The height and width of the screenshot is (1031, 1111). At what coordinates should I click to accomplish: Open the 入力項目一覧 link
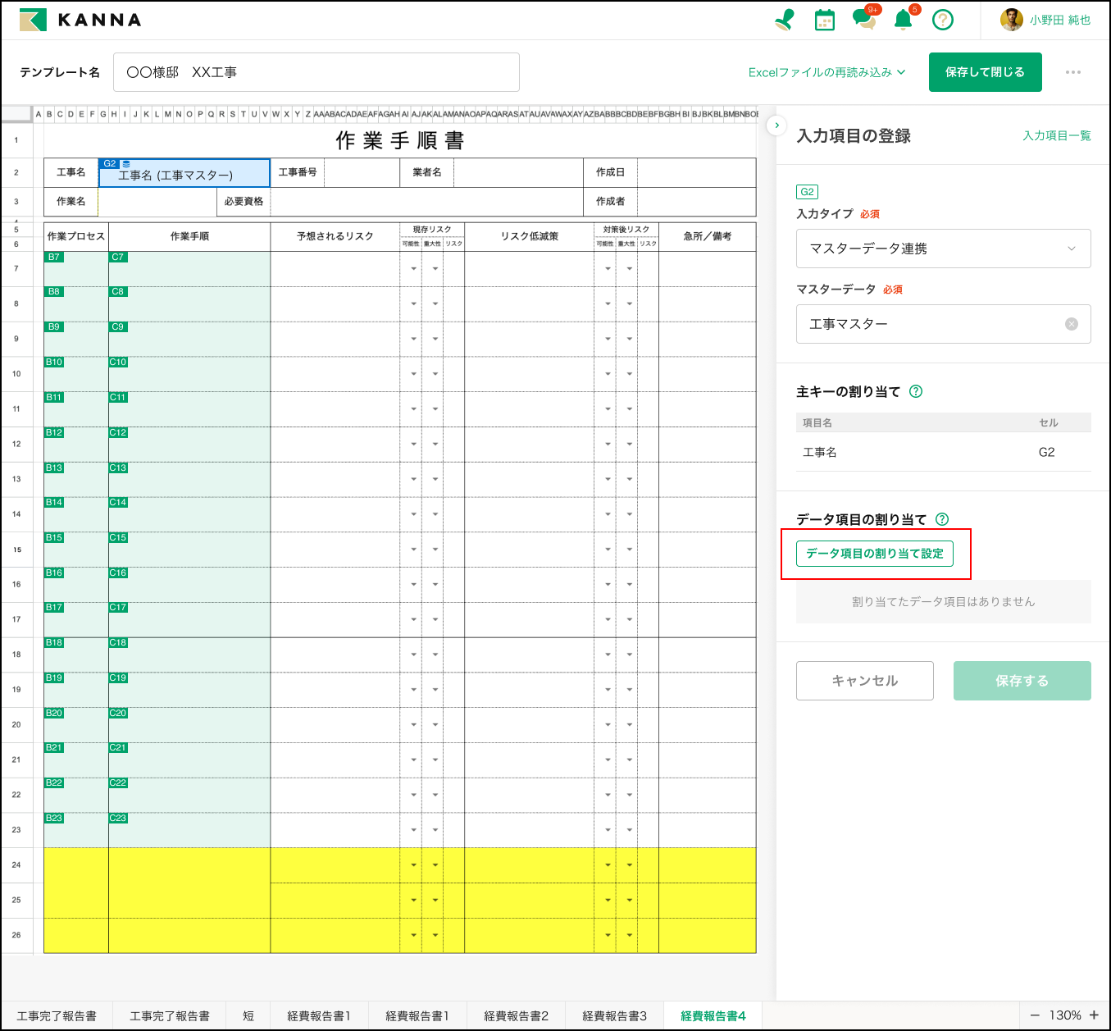1056,136
